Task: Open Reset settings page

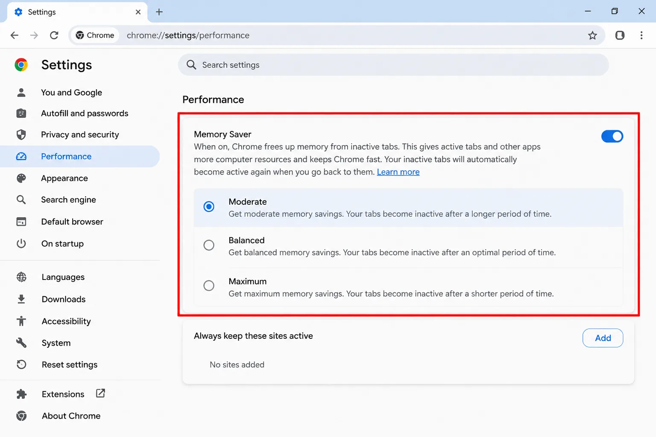Action: [80, 364]
